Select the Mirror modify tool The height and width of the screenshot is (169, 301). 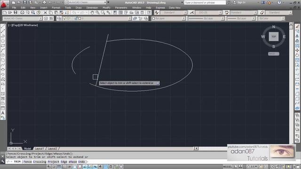[297, 36]
